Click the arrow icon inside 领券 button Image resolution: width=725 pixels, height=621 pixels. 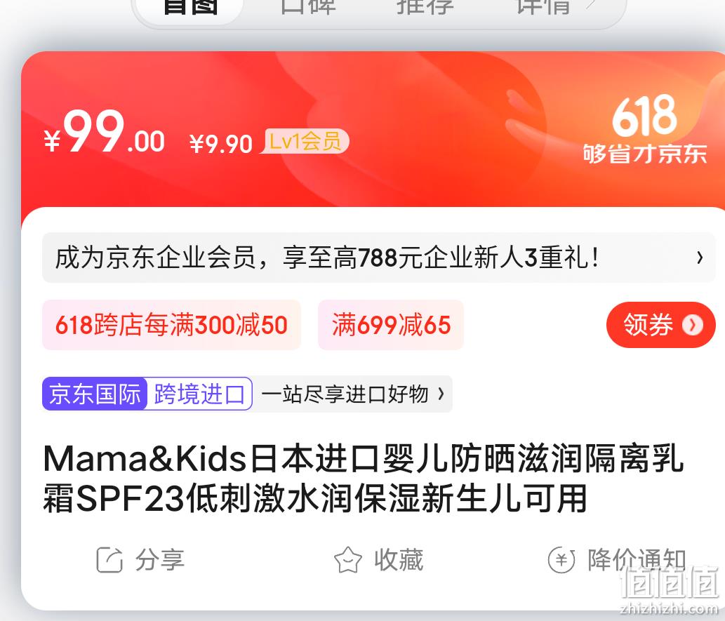pos(693,325)
